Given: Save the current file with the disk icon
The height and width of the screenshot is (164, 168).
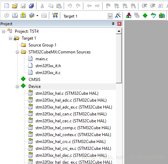Looking at the screenshot, I should point(23,6).
